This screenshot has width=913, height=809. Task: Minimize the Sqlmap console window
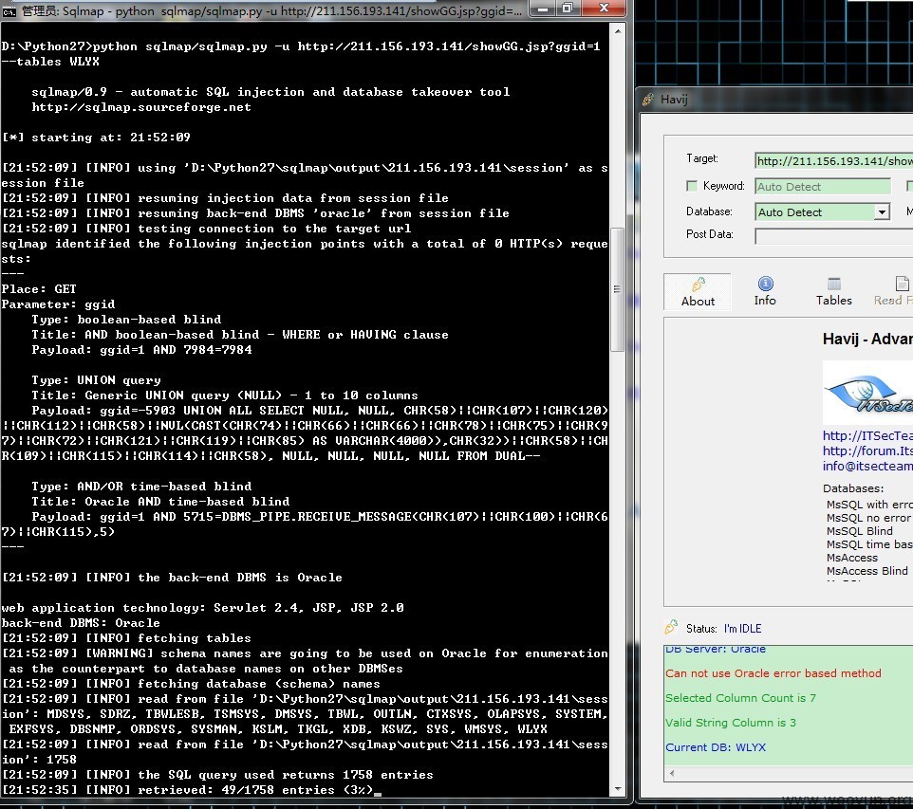point(543,9)
